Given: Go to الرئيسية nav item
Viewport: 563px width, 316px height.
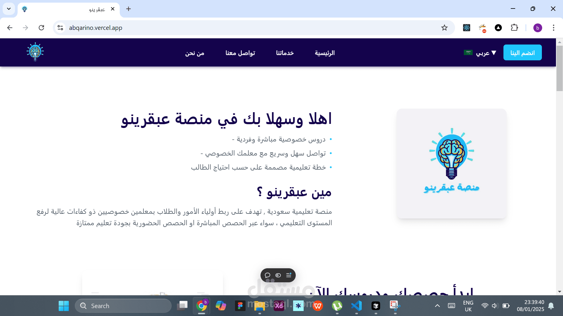Looking at the screenshot, I should tap(324, 53).
